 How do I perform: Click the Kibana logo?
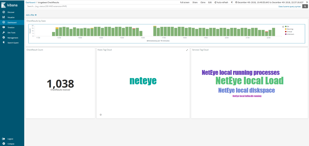tap(9, 5)
